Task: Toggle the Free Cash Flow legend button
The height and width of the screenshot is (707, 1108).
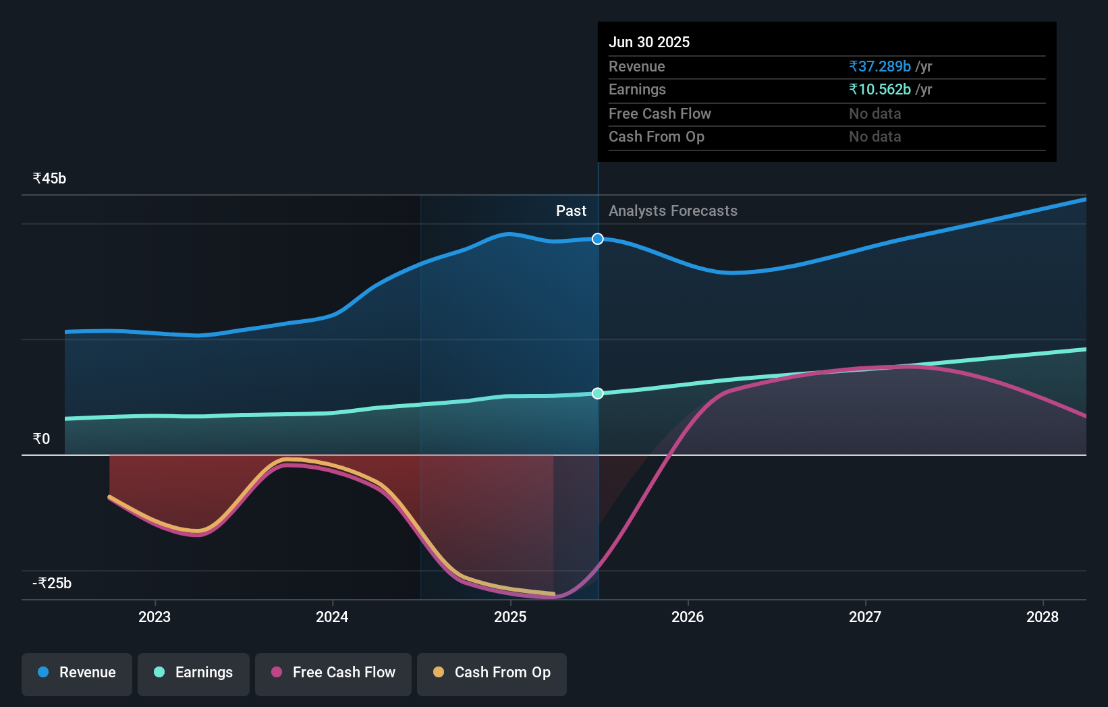Action: click(333, 674)
